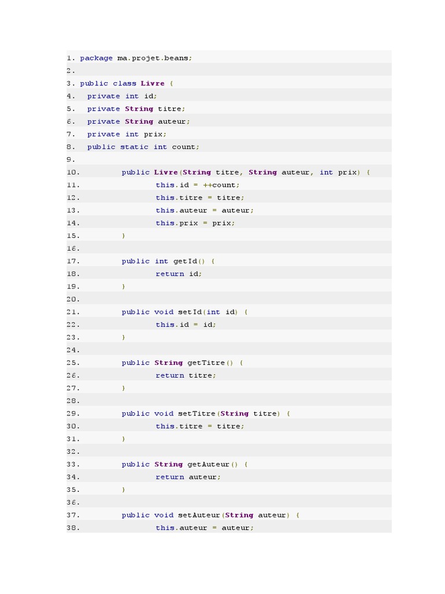The width and height of the screenshot is (445, 594).
Task: Click closing brace on line 27
Action: 123,388
